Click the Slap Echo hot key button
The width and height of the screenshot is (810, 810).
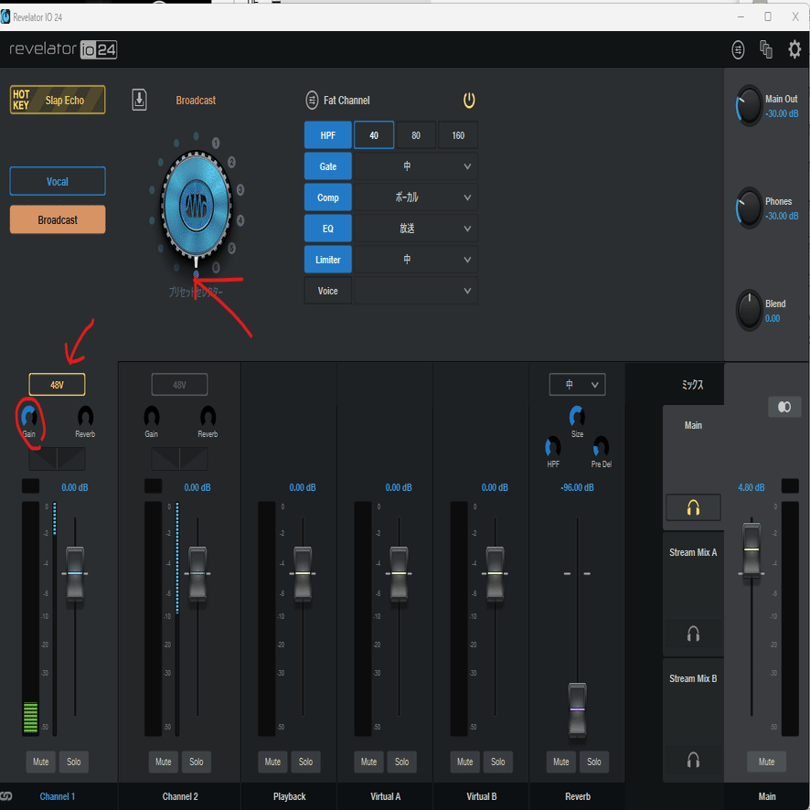(x=58, y=100)
